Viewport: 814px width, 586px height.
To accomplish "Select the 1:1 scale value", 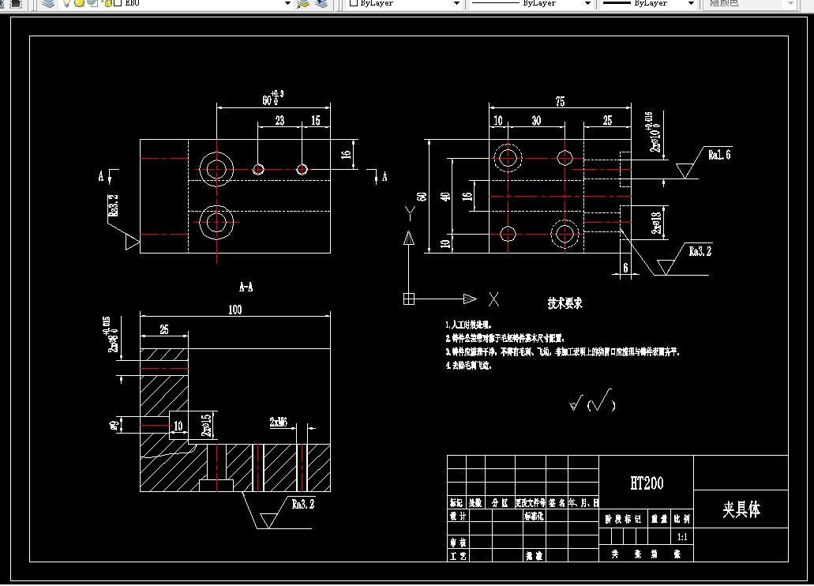I will (x=682, y=537).
